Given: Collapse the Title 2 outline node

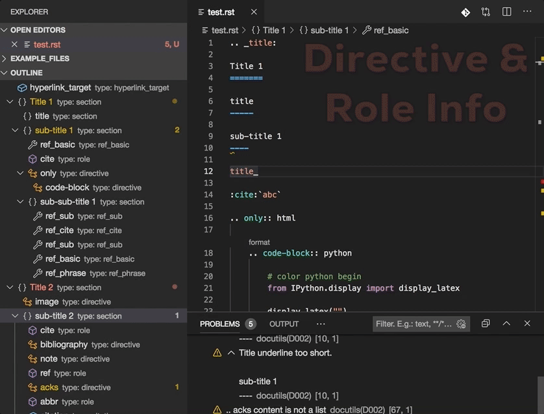Looking at the screenshot, I should pos(10,287).
